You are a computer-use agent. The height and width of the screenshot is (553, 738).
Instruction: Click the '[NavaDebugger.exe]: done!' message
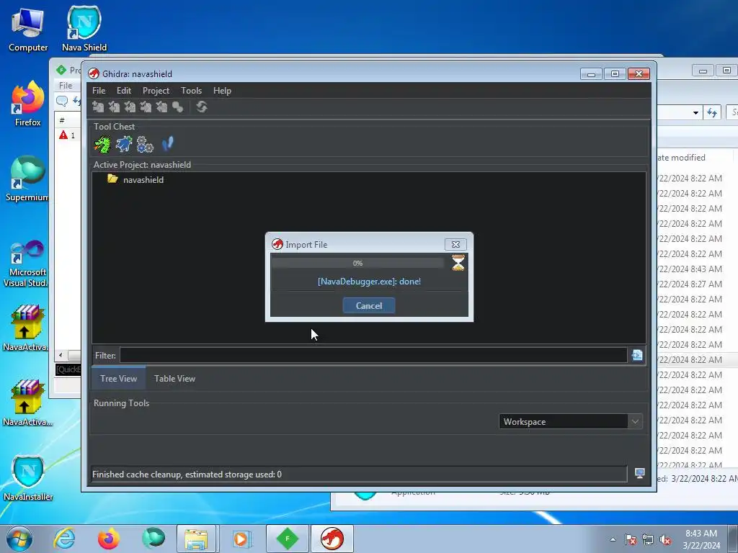370,282
